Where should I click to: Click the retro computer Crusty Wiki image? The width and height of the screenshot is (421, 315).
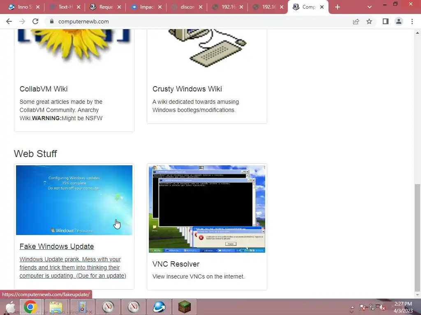tap(207, 48)
